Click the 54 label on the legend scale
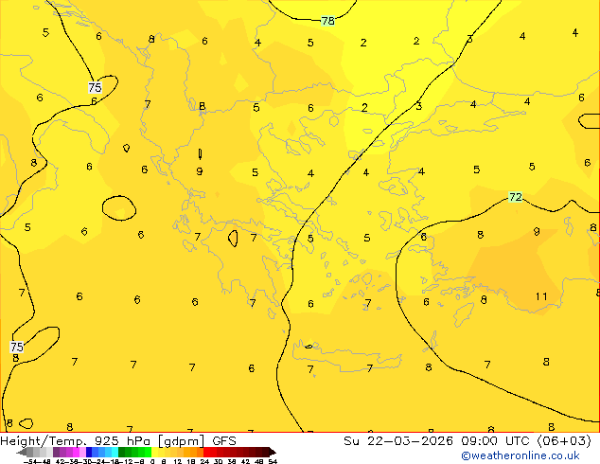This screenshot has height=464, width=600. pos(273,461)
